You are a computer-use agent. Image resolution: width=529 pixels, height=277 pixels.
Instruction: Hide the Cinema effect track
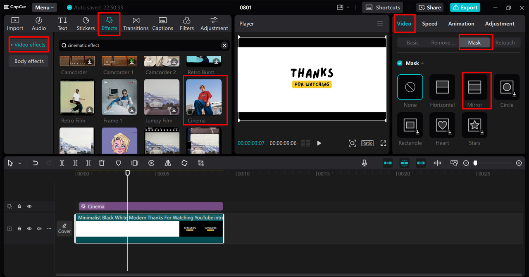29,206
